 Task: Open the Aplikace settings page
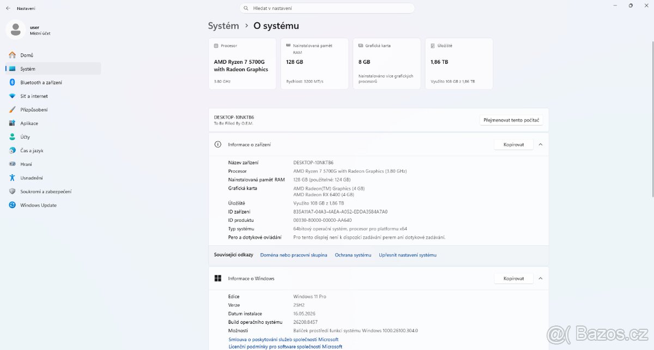coord(53,123)
